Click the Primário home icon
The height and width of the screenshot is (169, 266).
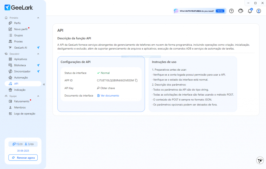tap(6, 18)
